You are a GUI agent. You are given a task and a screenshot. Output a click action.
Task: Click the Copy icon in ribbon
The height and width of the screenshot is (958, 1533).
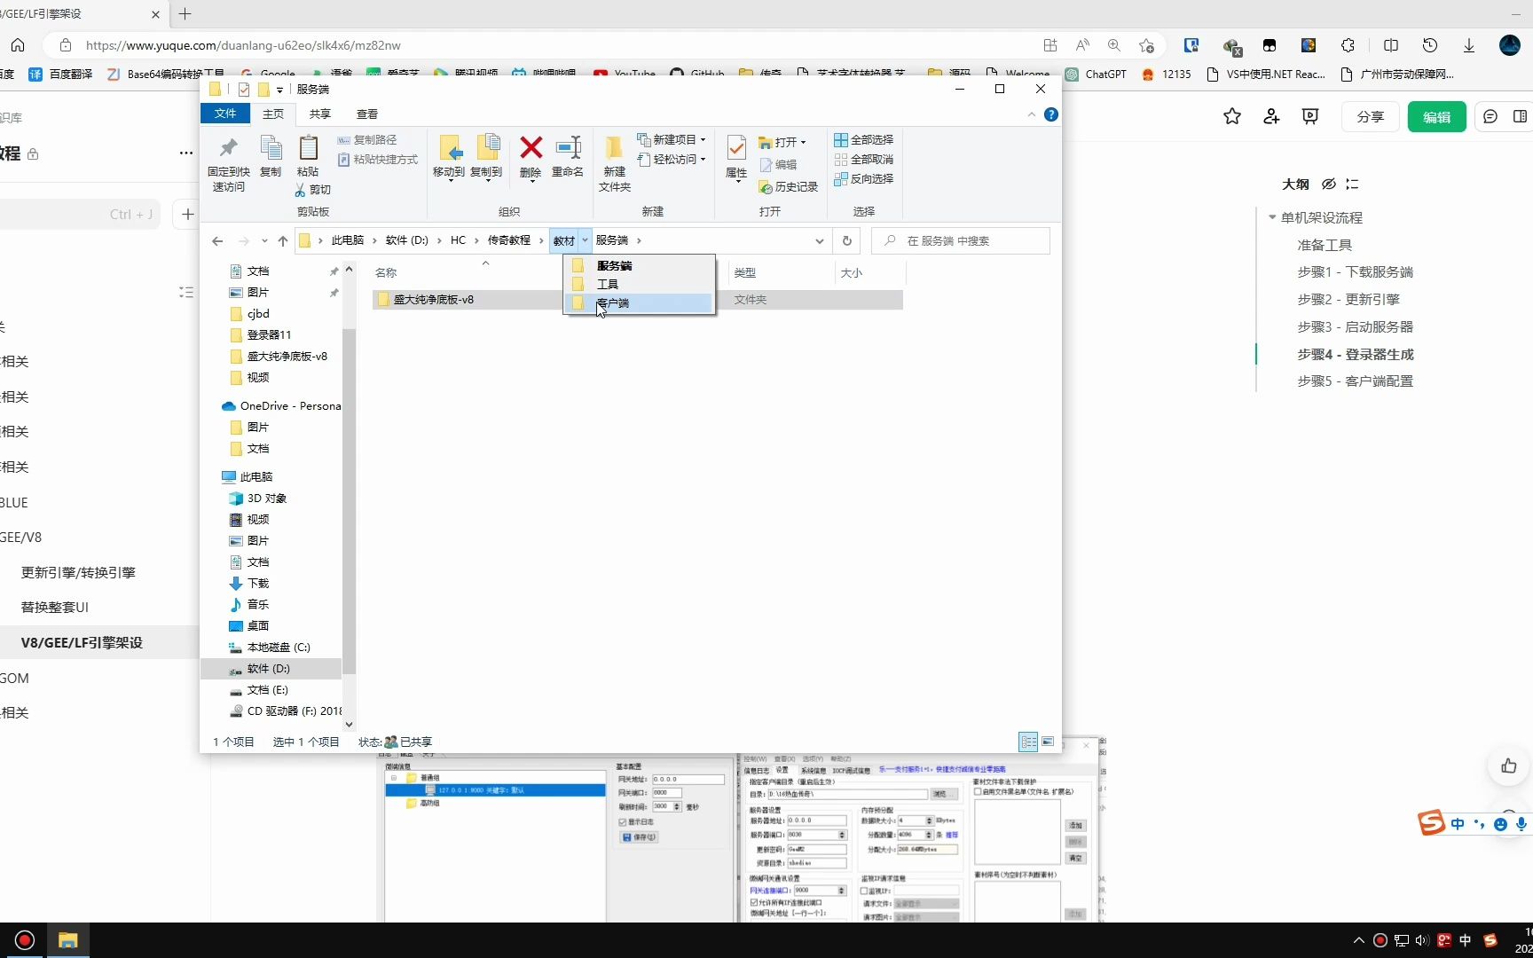tap(271, 147)
